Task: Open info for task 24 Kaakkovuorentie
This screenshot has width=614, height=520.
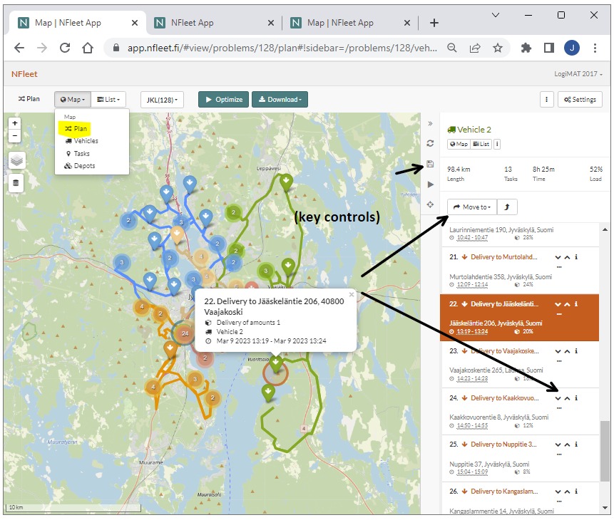Action: [576, 398]
